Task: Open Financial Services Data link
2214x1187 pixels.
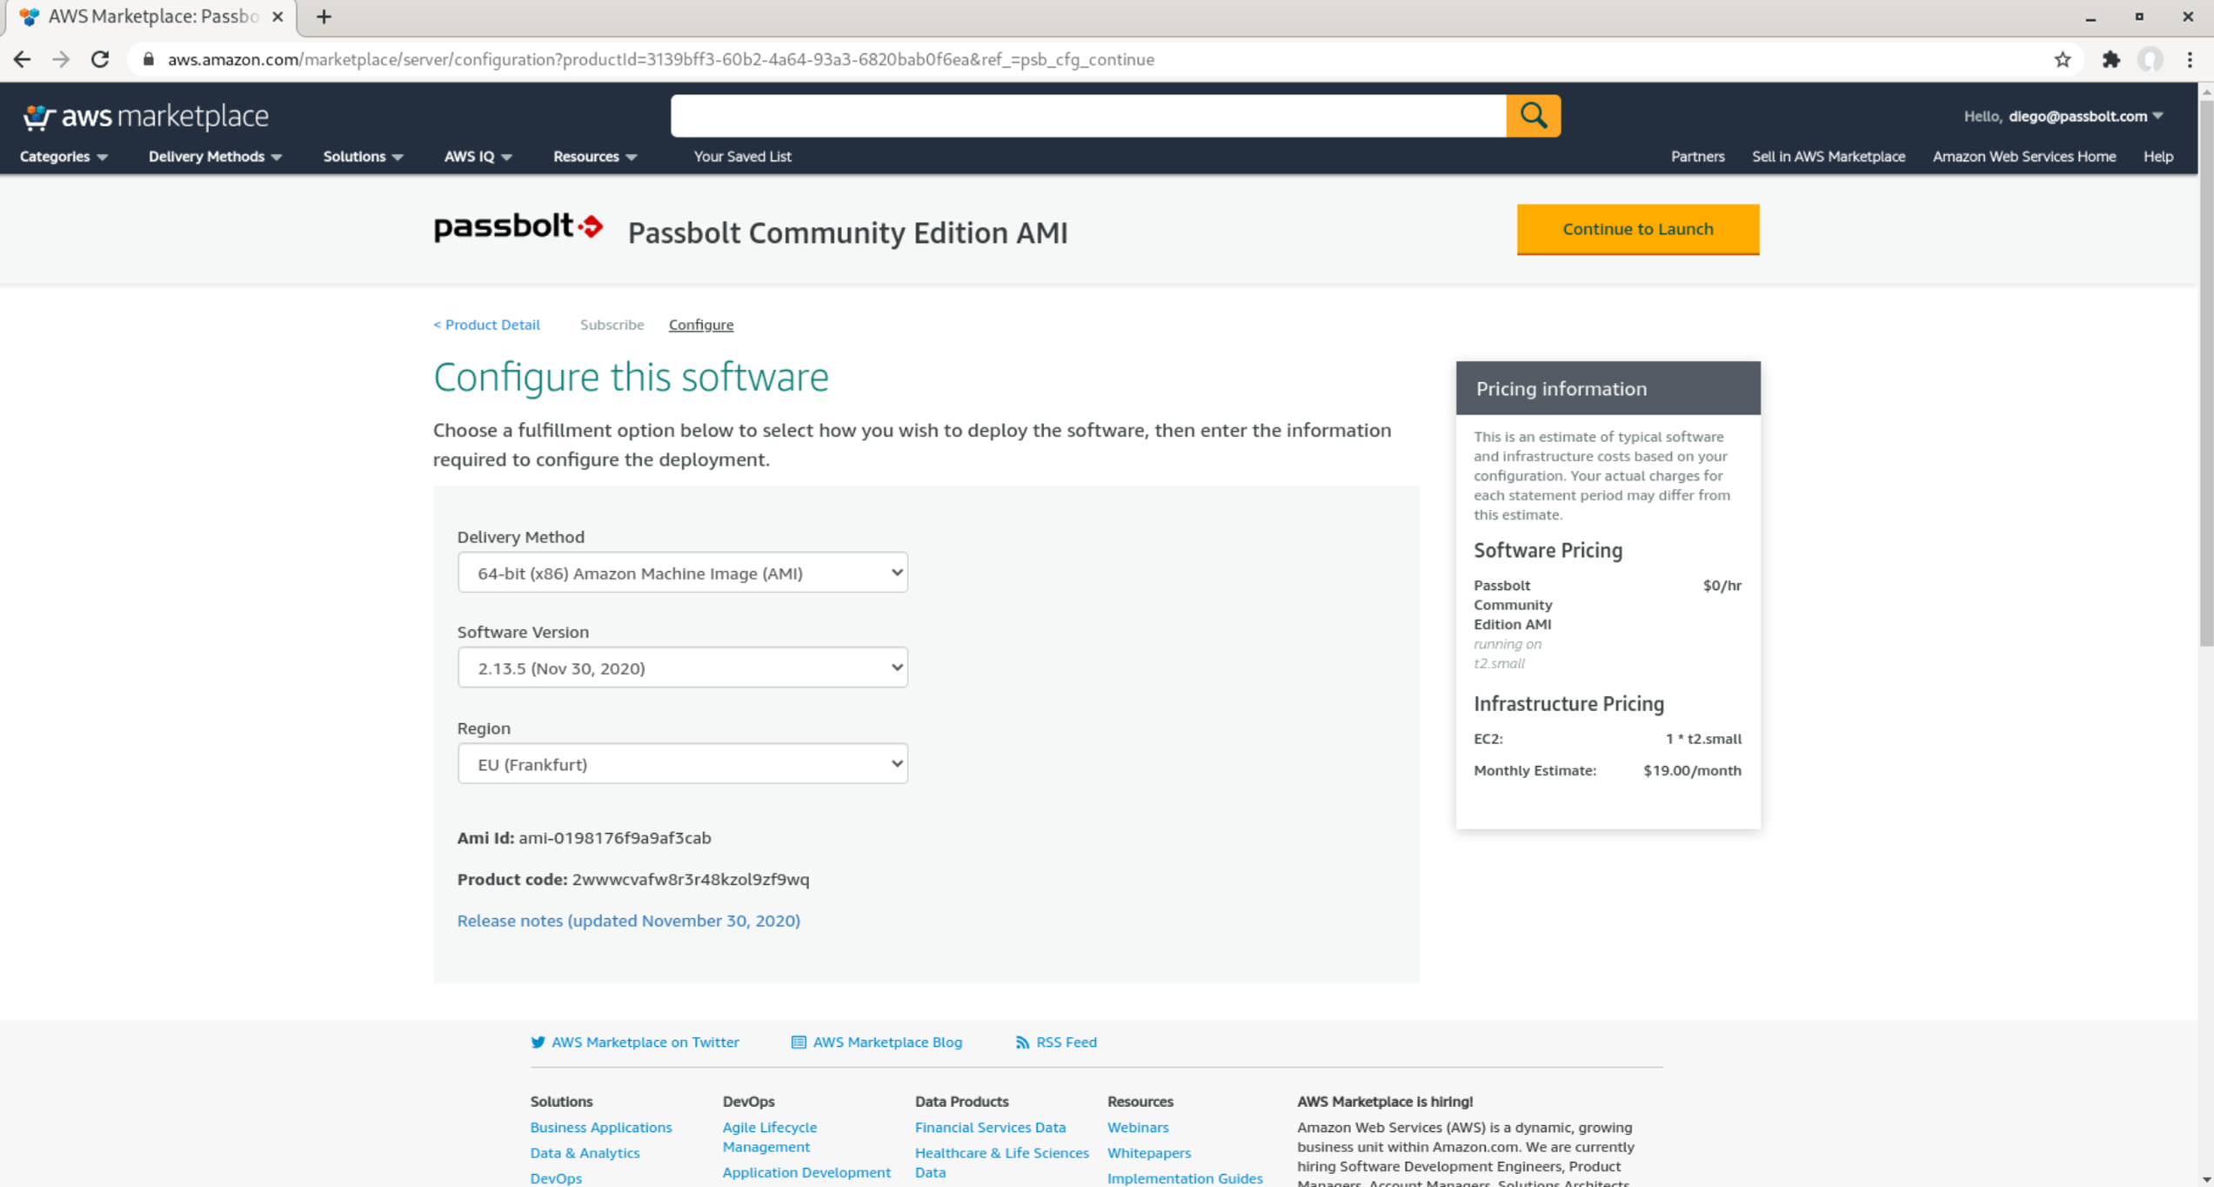Action: [x=990, y=1127]
